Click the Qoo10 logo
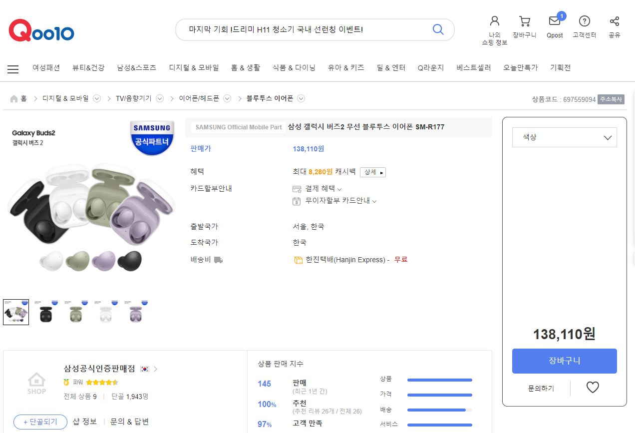Screen dimensions: 635x433 41,31
